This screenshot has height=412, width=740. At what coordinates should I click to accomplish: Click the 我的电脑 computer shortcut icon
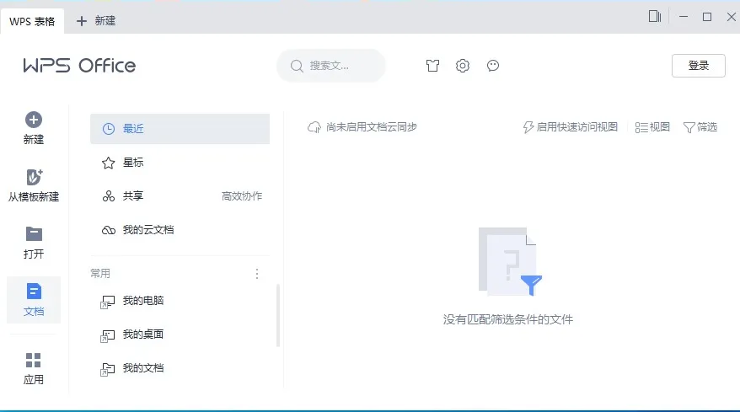(x=108, y=302)
